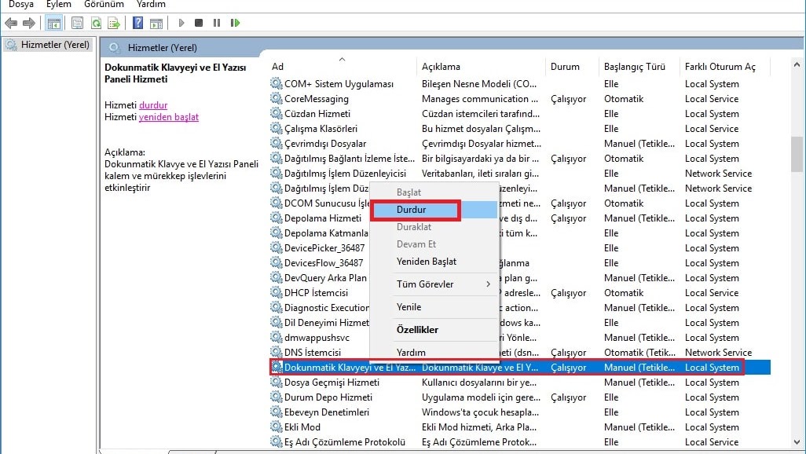Click gear icon beside CoreMessaging
Screen dimensions: 806x454
point(277,98)
